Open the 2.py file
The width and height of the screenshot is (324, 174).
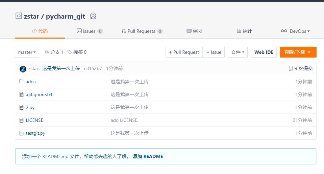pyautogui.click(x=30, y=108)
